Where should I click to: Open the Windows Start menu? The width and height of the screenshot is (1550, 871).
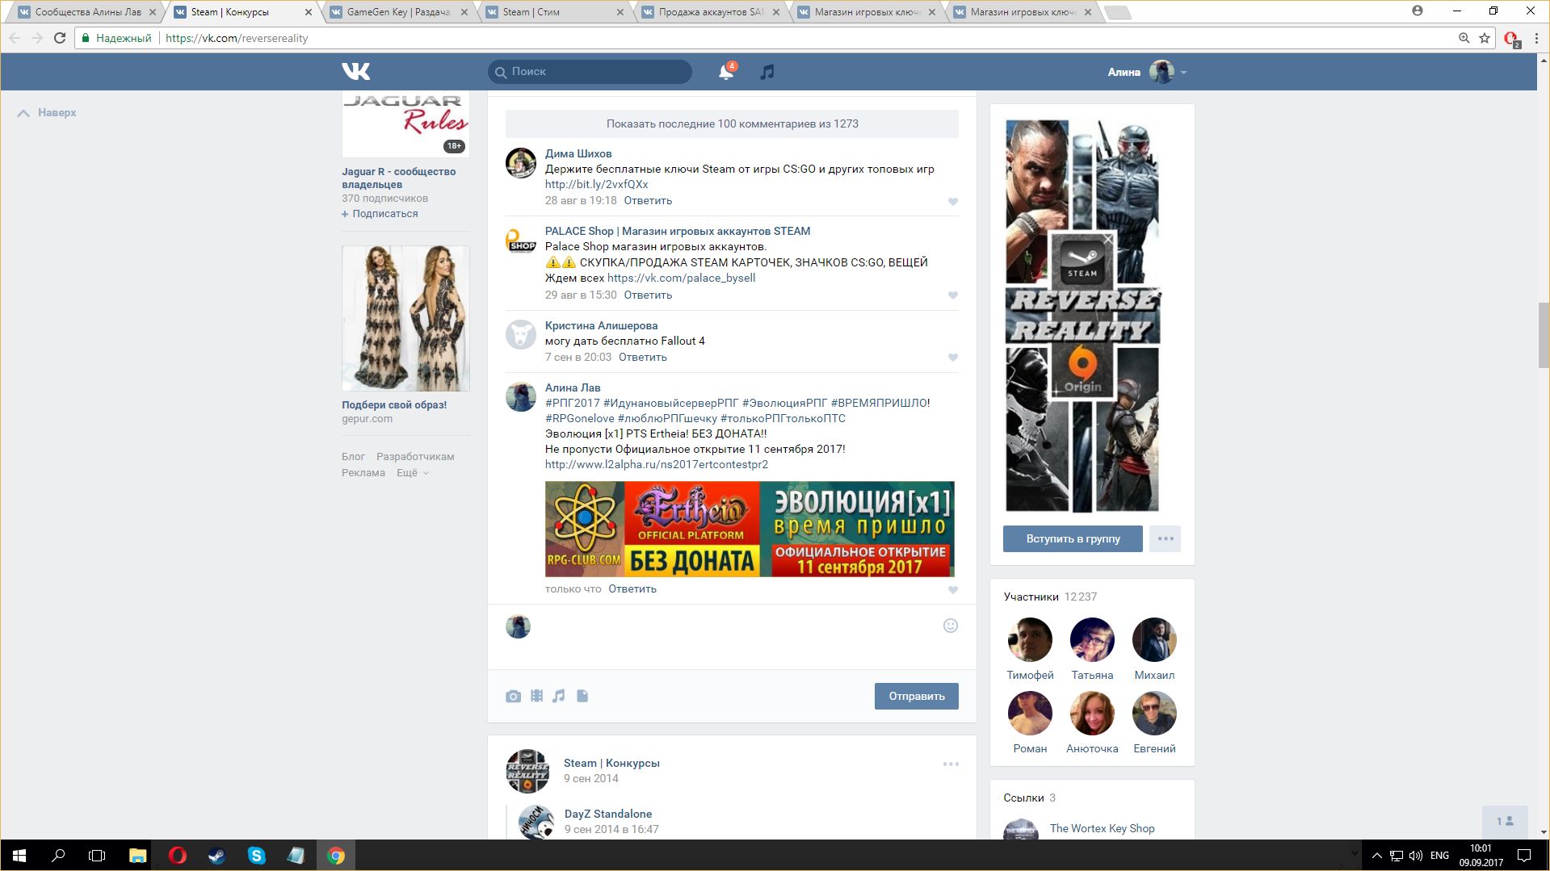[x=19, y=856]
